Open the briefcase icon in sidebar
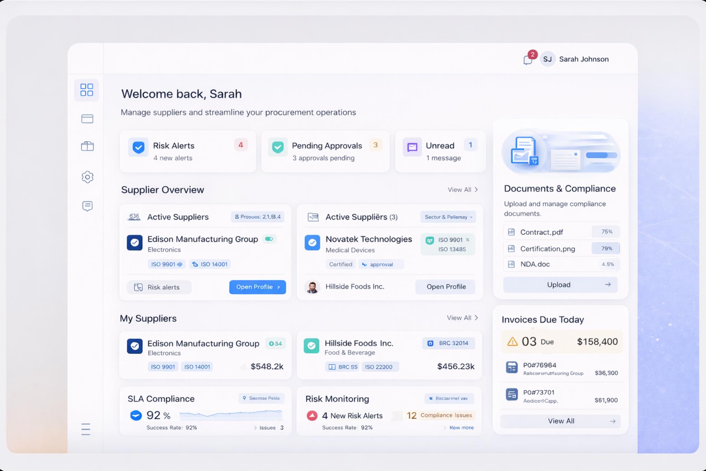Image resolution: width=706 pixels, height=471 pixels. click(87, 146)
